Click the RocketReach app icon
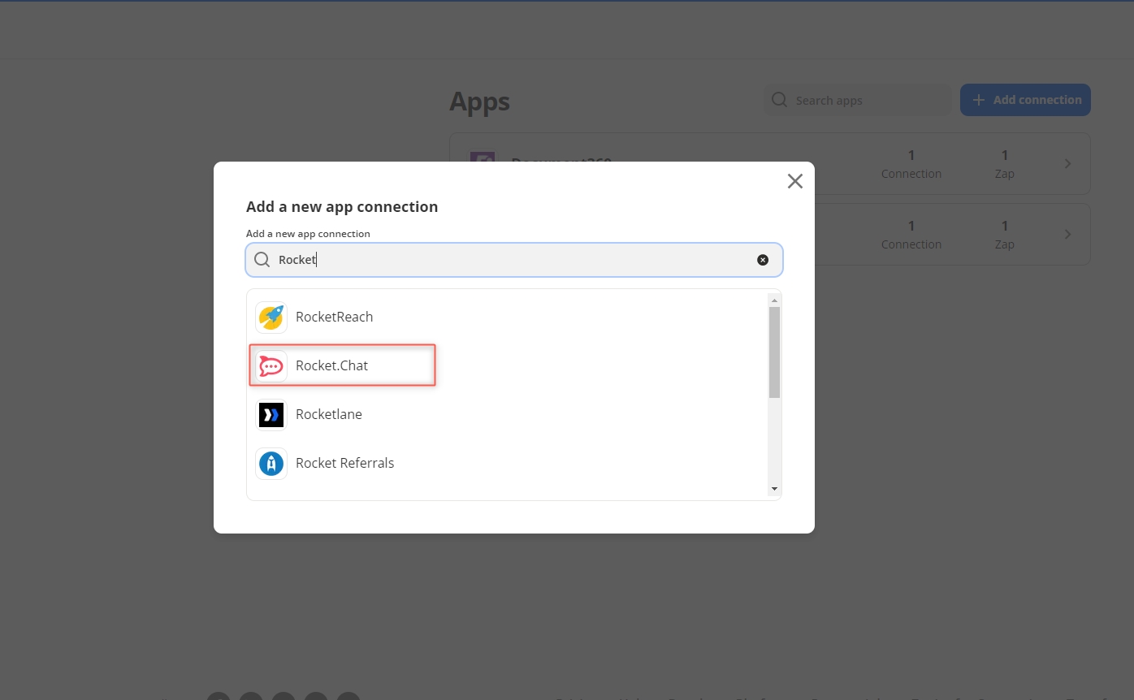The width and height of the screenshot is (1134, 700). (271, 318)
